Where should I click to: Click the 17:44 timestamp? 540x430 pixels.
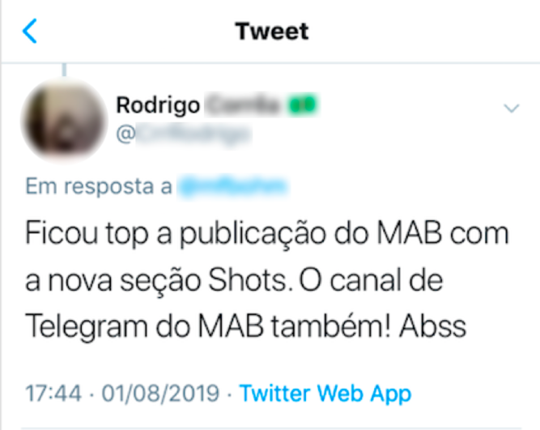point(53,393)
